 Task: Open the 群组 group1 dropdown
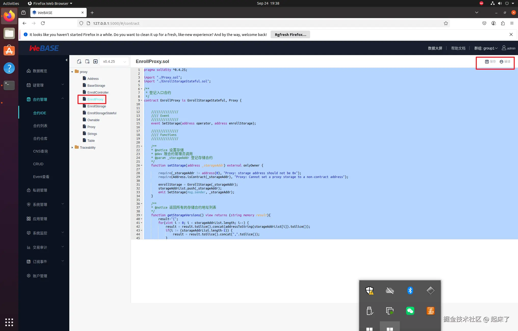(486, 48)
